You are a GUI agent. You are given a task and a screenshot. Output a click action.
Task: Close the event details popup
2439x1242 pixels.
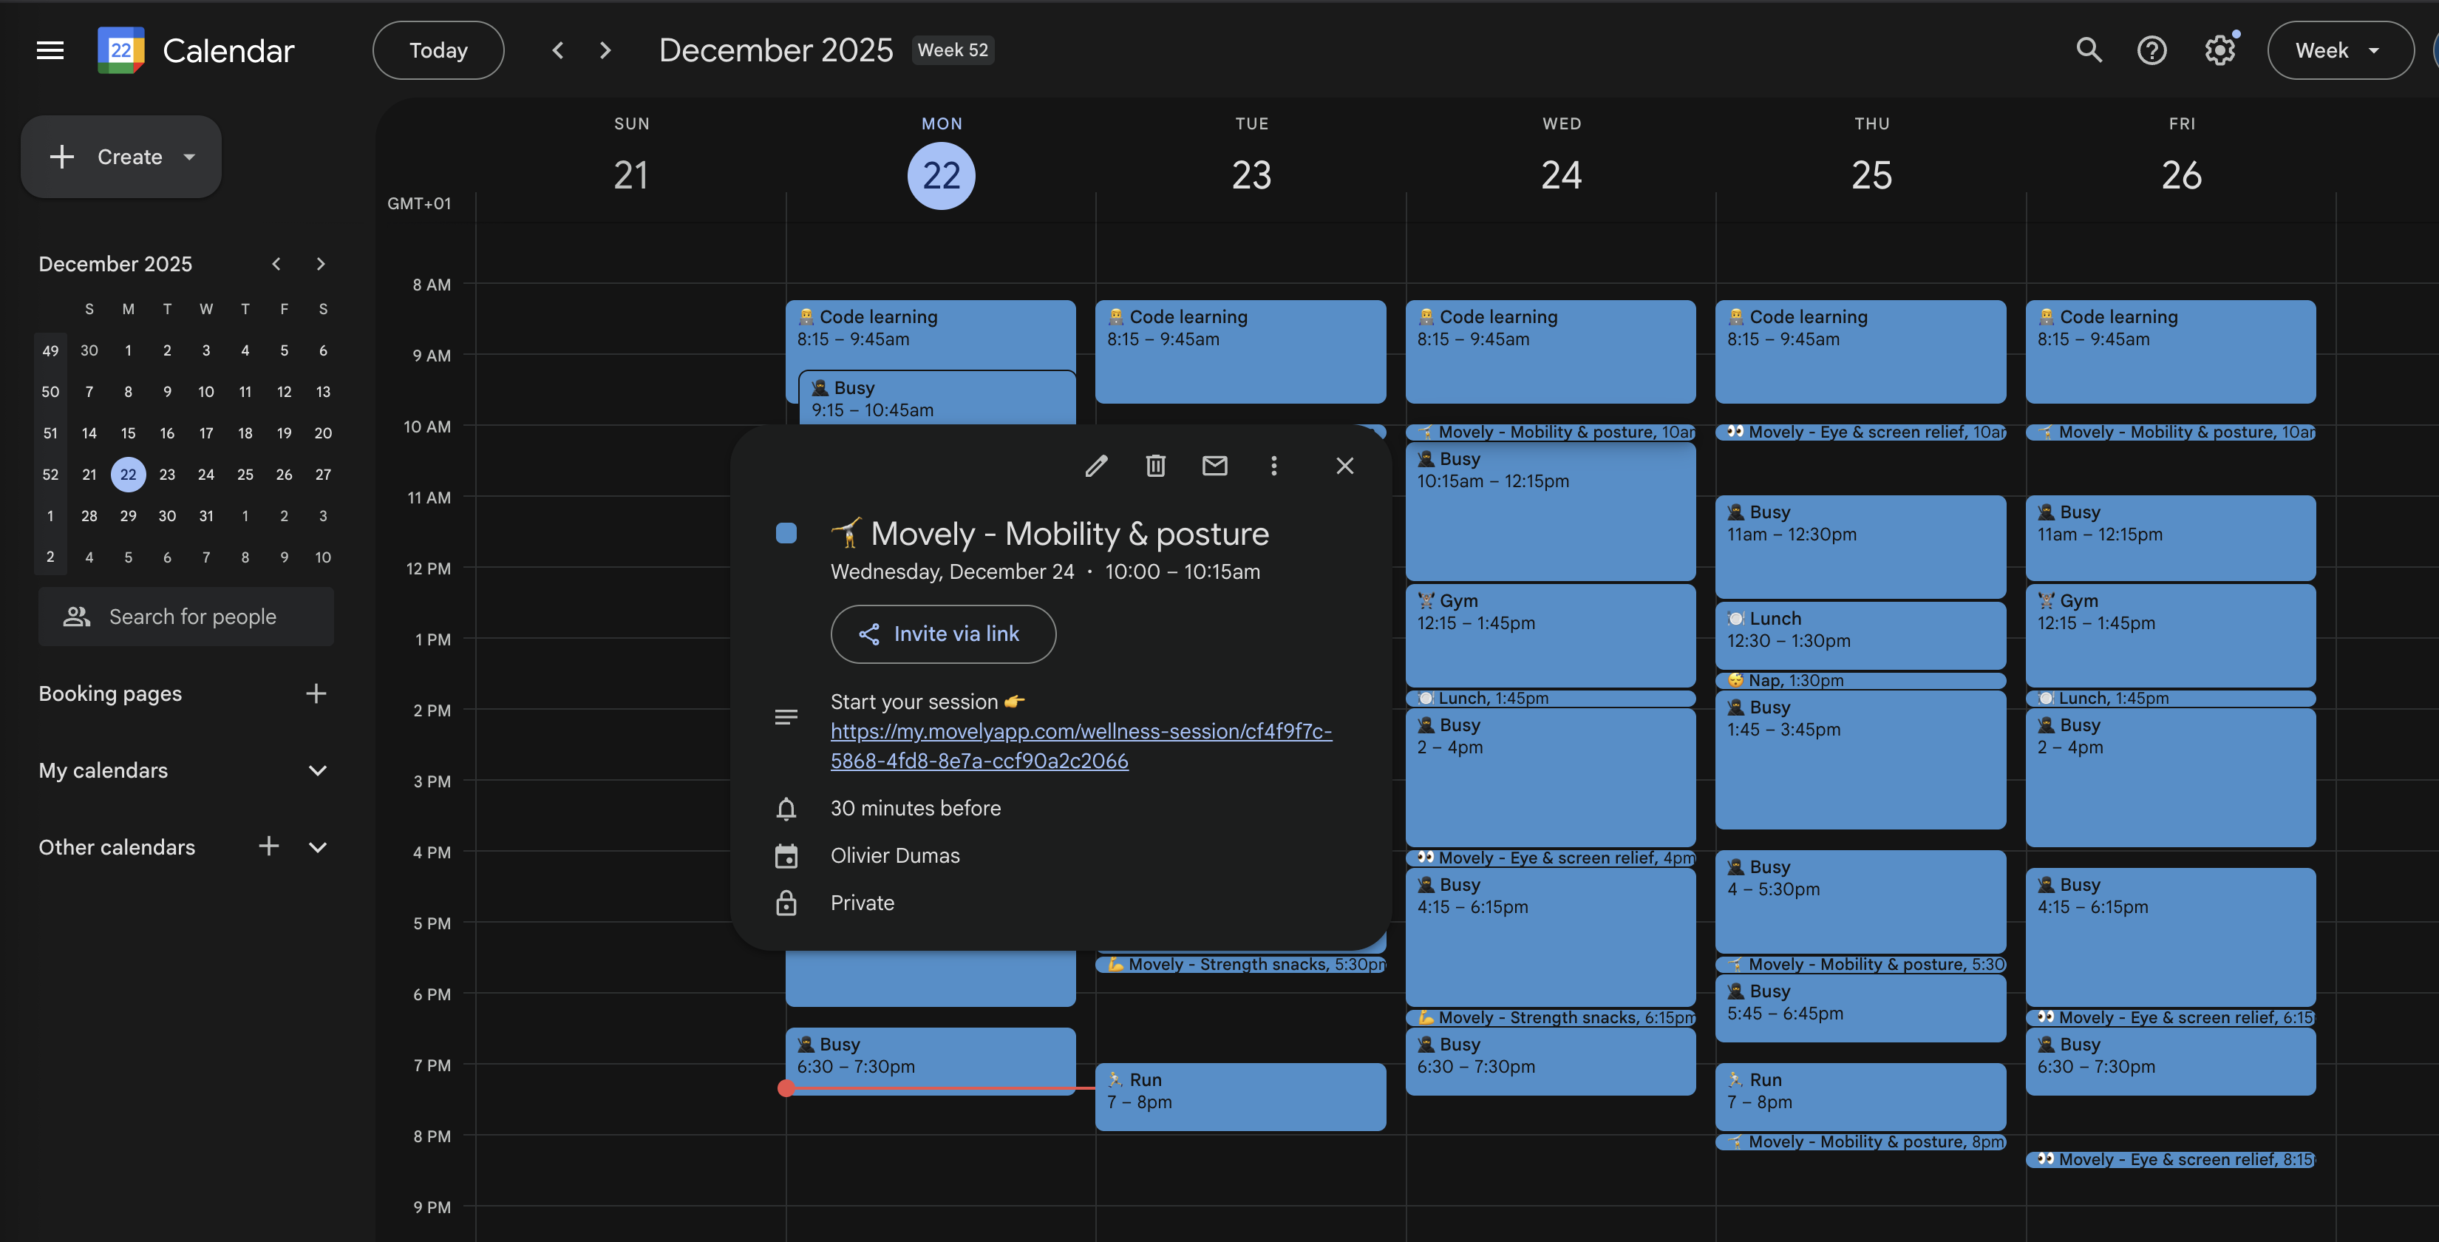1344,465
